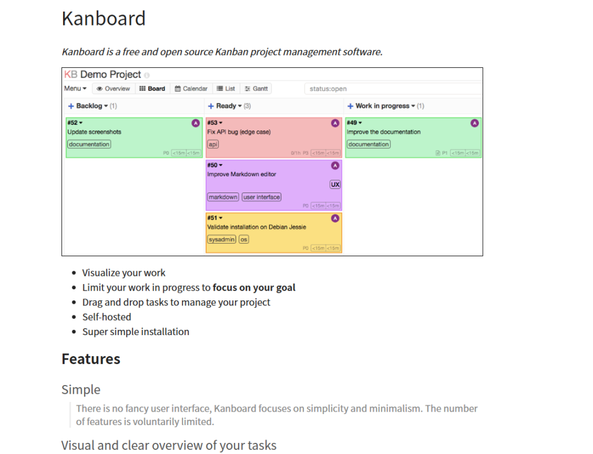This screenshot has height=454, width=593.
Task: Click the plus icon beside Backlog column
Action: (71, 106)
